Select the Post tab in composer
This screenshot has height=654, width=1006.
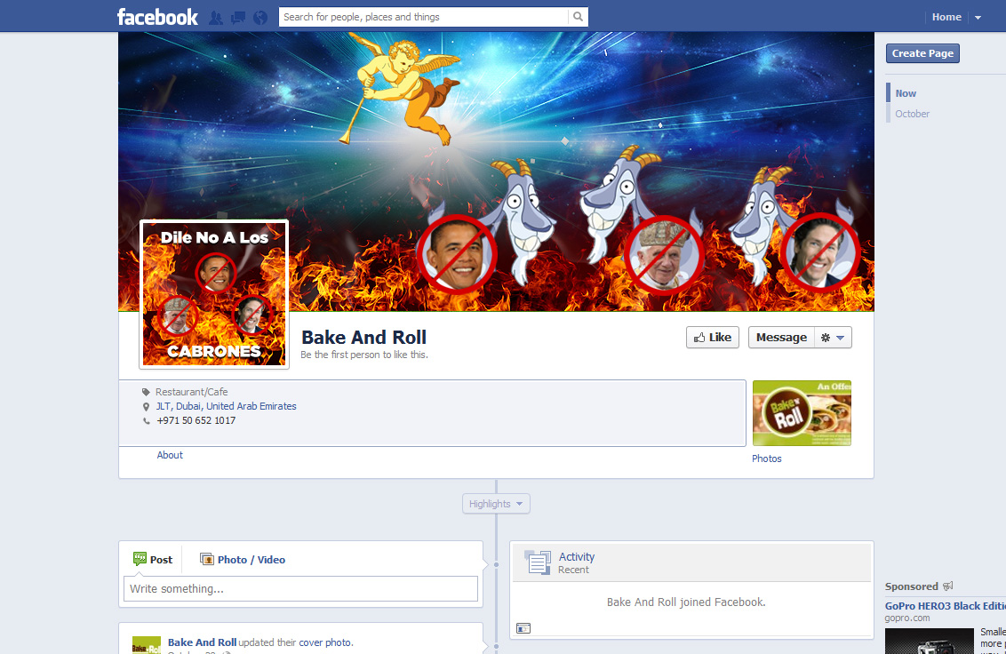(x=153, y=560)
